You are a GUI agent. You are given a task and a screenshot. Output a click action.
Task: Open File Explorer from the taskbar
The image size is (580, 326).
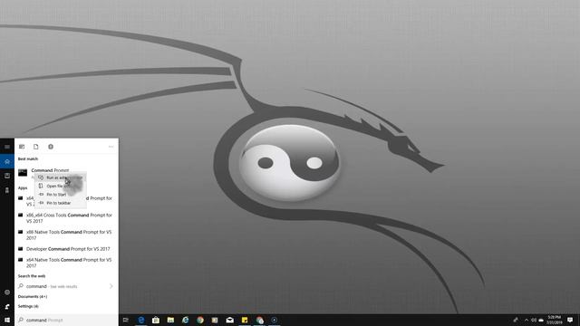pyautogui.click(x=170, y=320)
